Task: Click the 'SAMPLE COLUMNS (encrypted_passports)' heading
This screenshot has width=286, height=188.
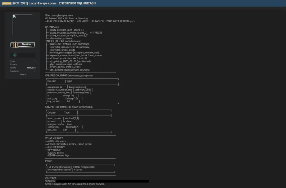Action: coord(69,76)
